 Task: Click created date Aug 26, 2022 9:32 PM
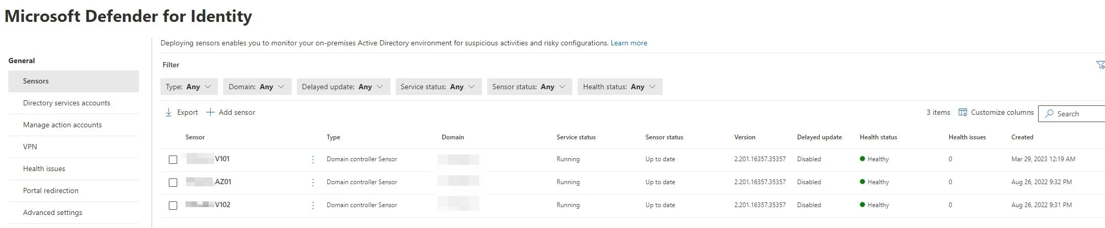coord(1042,182)
